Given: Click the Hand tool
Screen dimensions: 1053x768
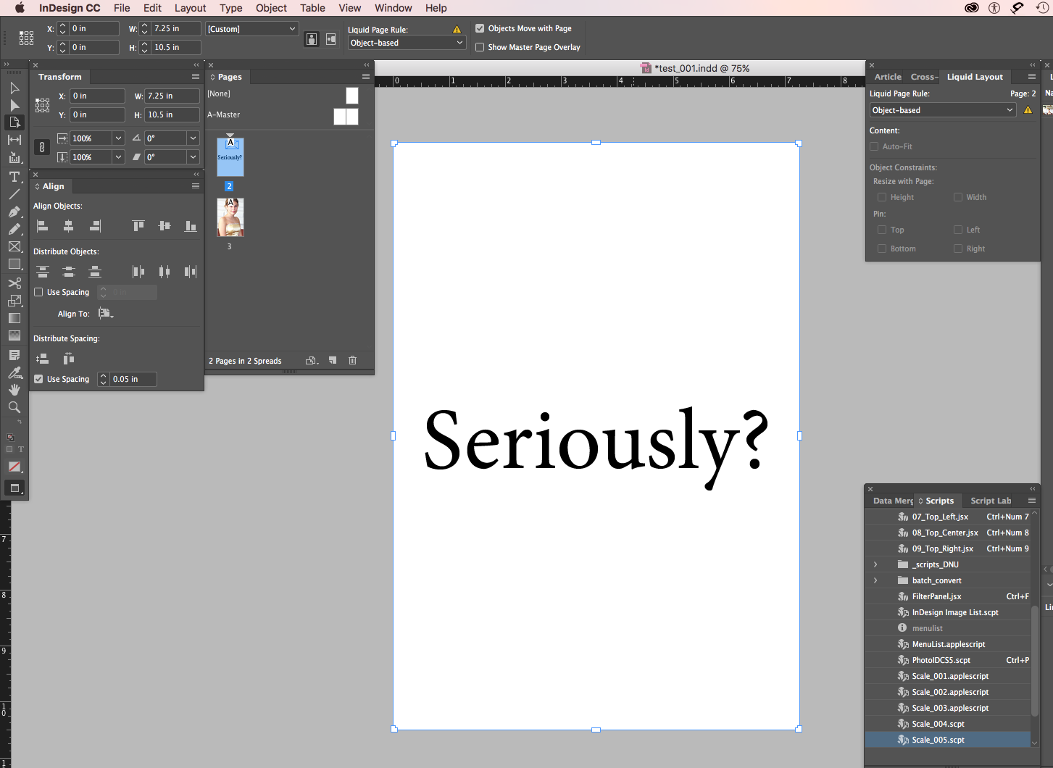Looking at the screenshot, I should click(14, 390).
